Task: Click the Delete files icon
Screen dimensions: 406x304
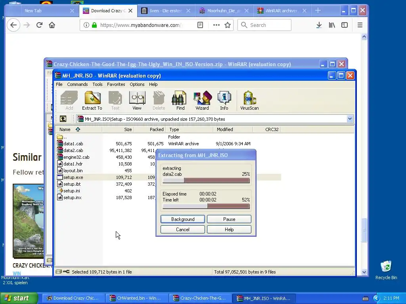Action: (159, 101)
